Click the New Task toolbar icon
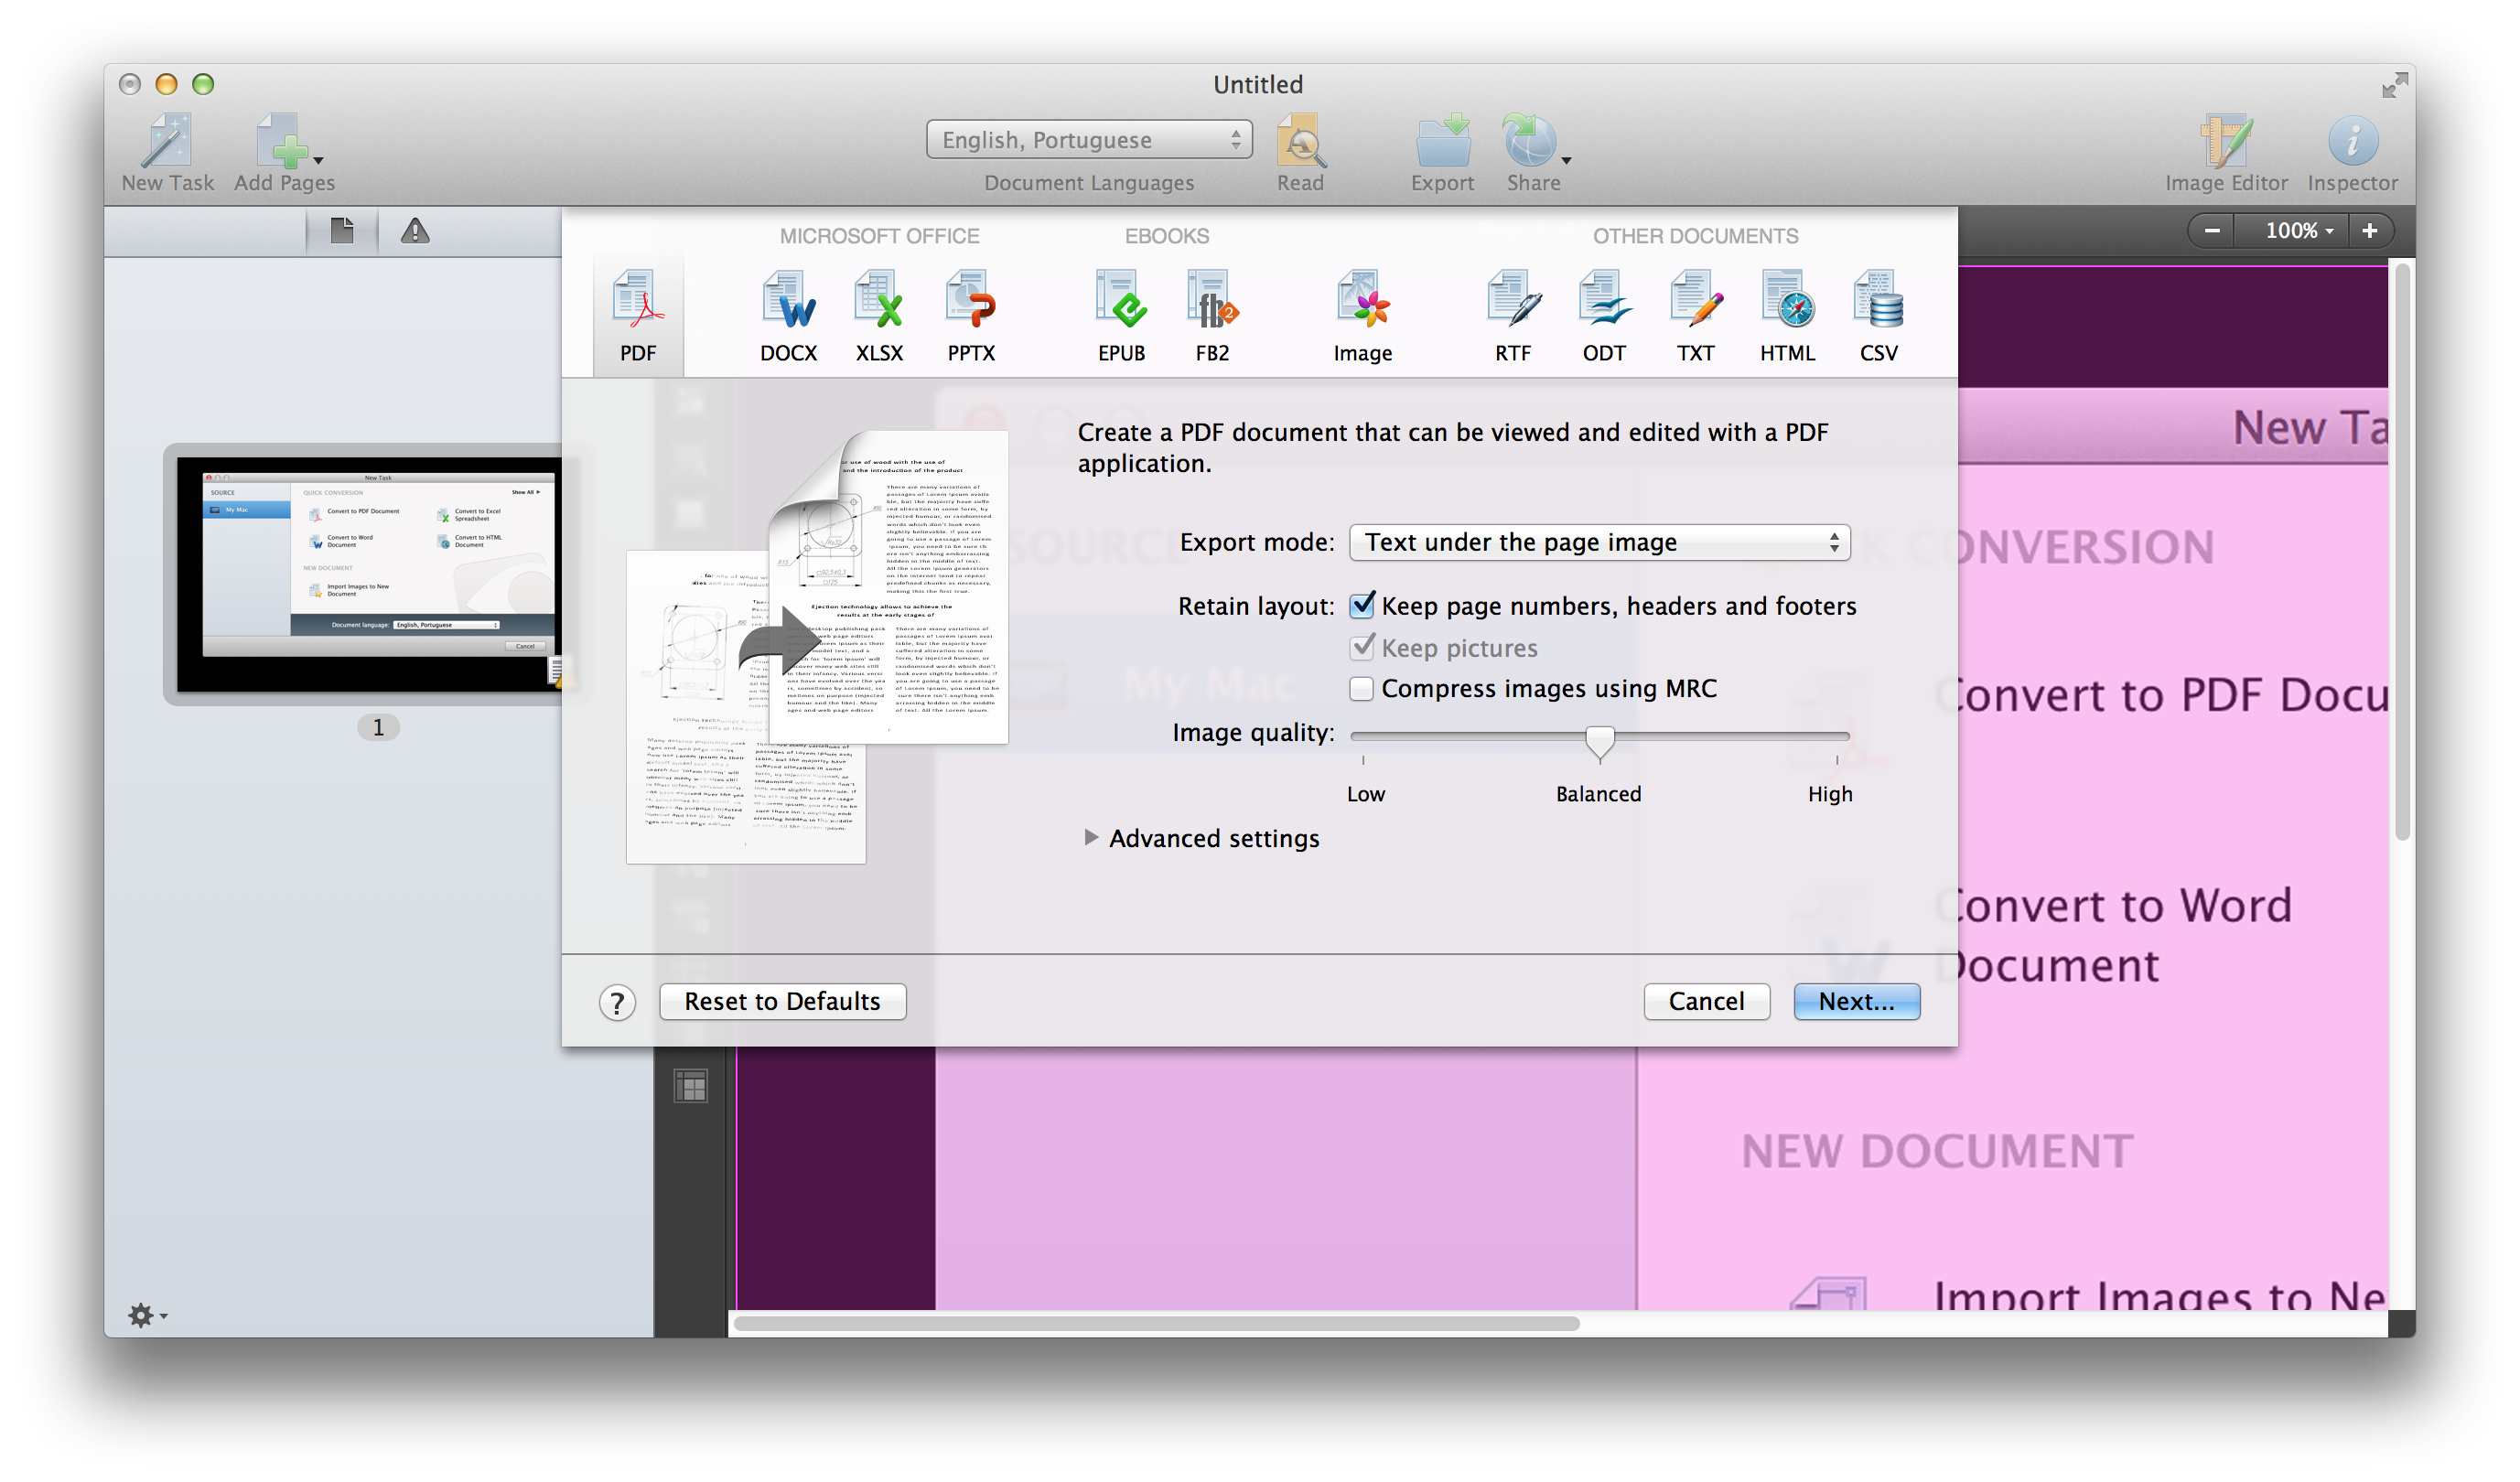 tap(168, 153)
